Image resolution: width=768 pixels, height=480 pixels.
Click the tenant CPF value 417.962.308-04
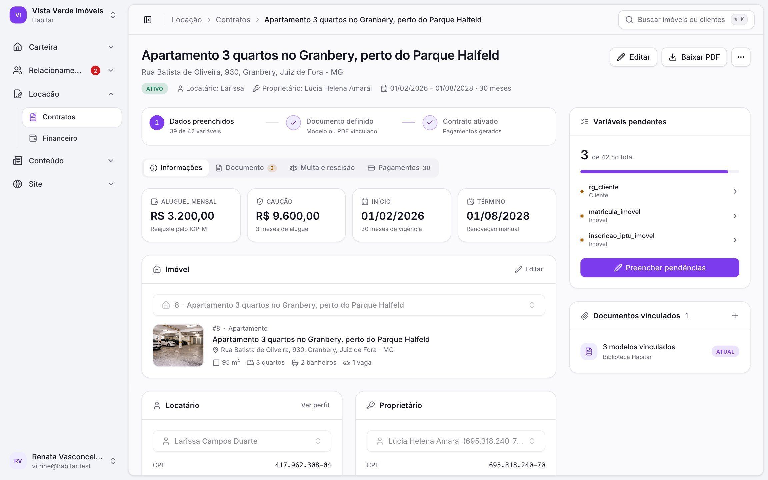(303, 465)
